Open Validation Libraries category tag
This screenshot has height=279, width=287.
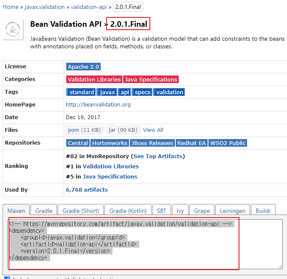click(x=94, y=79)
